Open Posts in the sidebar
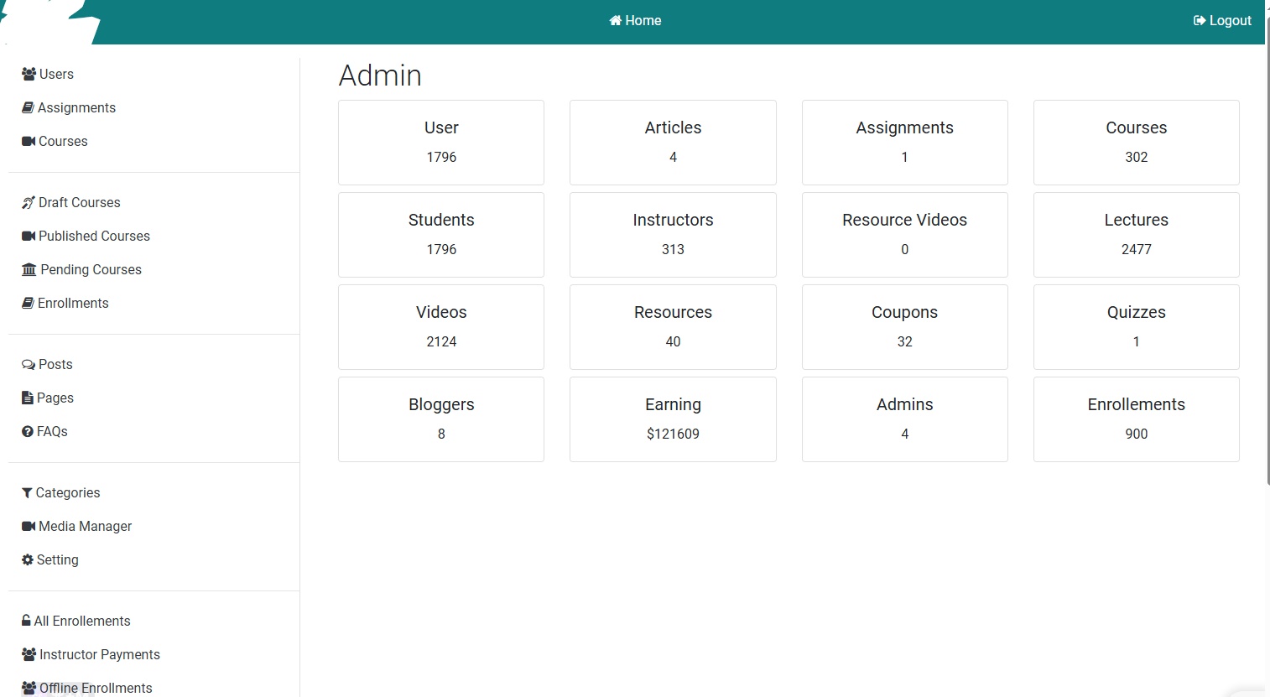This screenshot has height=697, width=1270. [47, 364]
